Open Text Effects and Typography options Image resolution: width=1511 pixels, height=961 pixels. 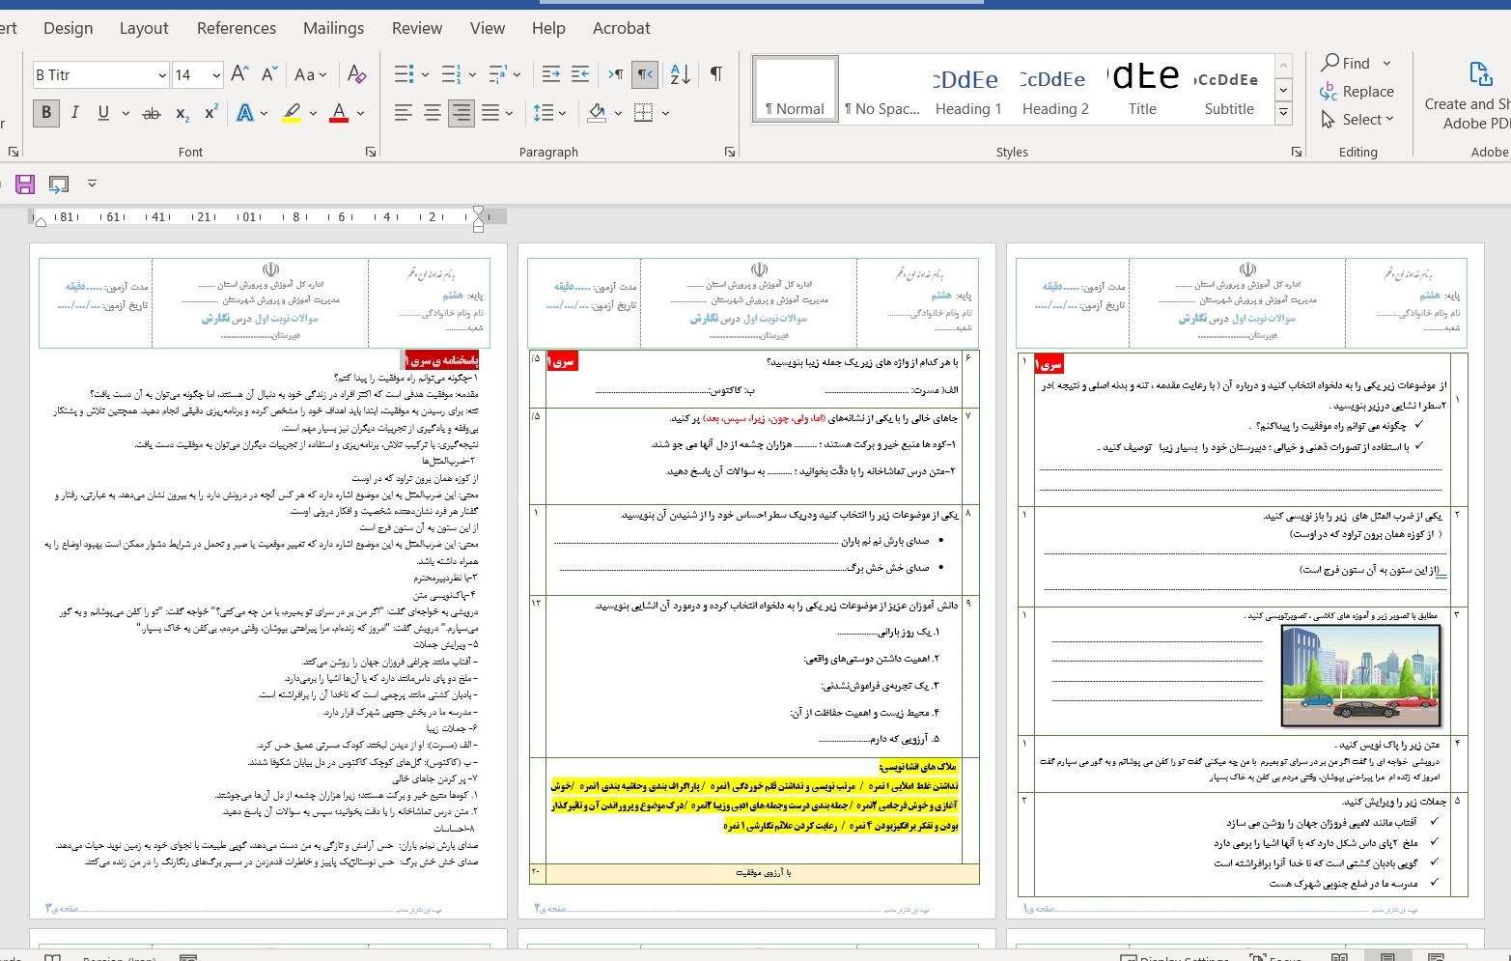[244, 113]
